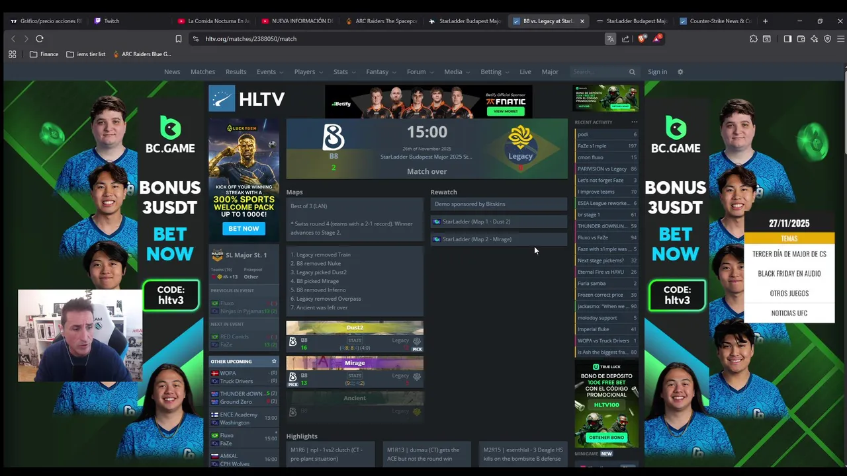Click the B8 team logo in match header
The image size is (847, 476).
(334, 137)
